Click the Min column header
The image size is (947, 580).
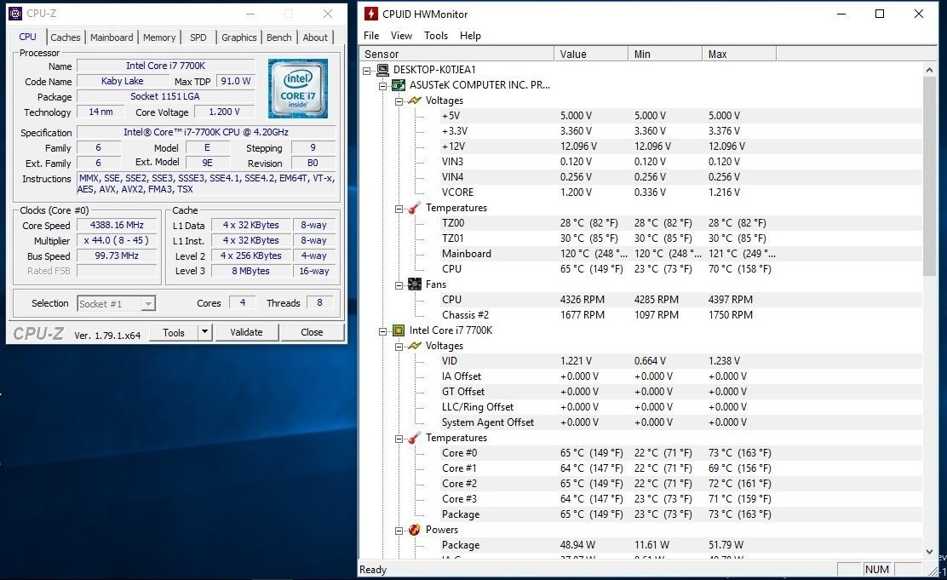[x=665, y=54]
